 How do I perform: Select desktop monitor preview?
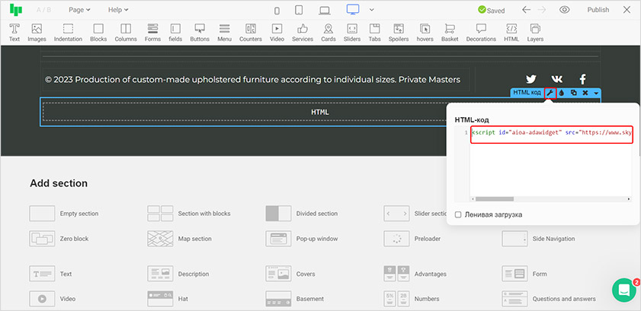pos(352,9)
